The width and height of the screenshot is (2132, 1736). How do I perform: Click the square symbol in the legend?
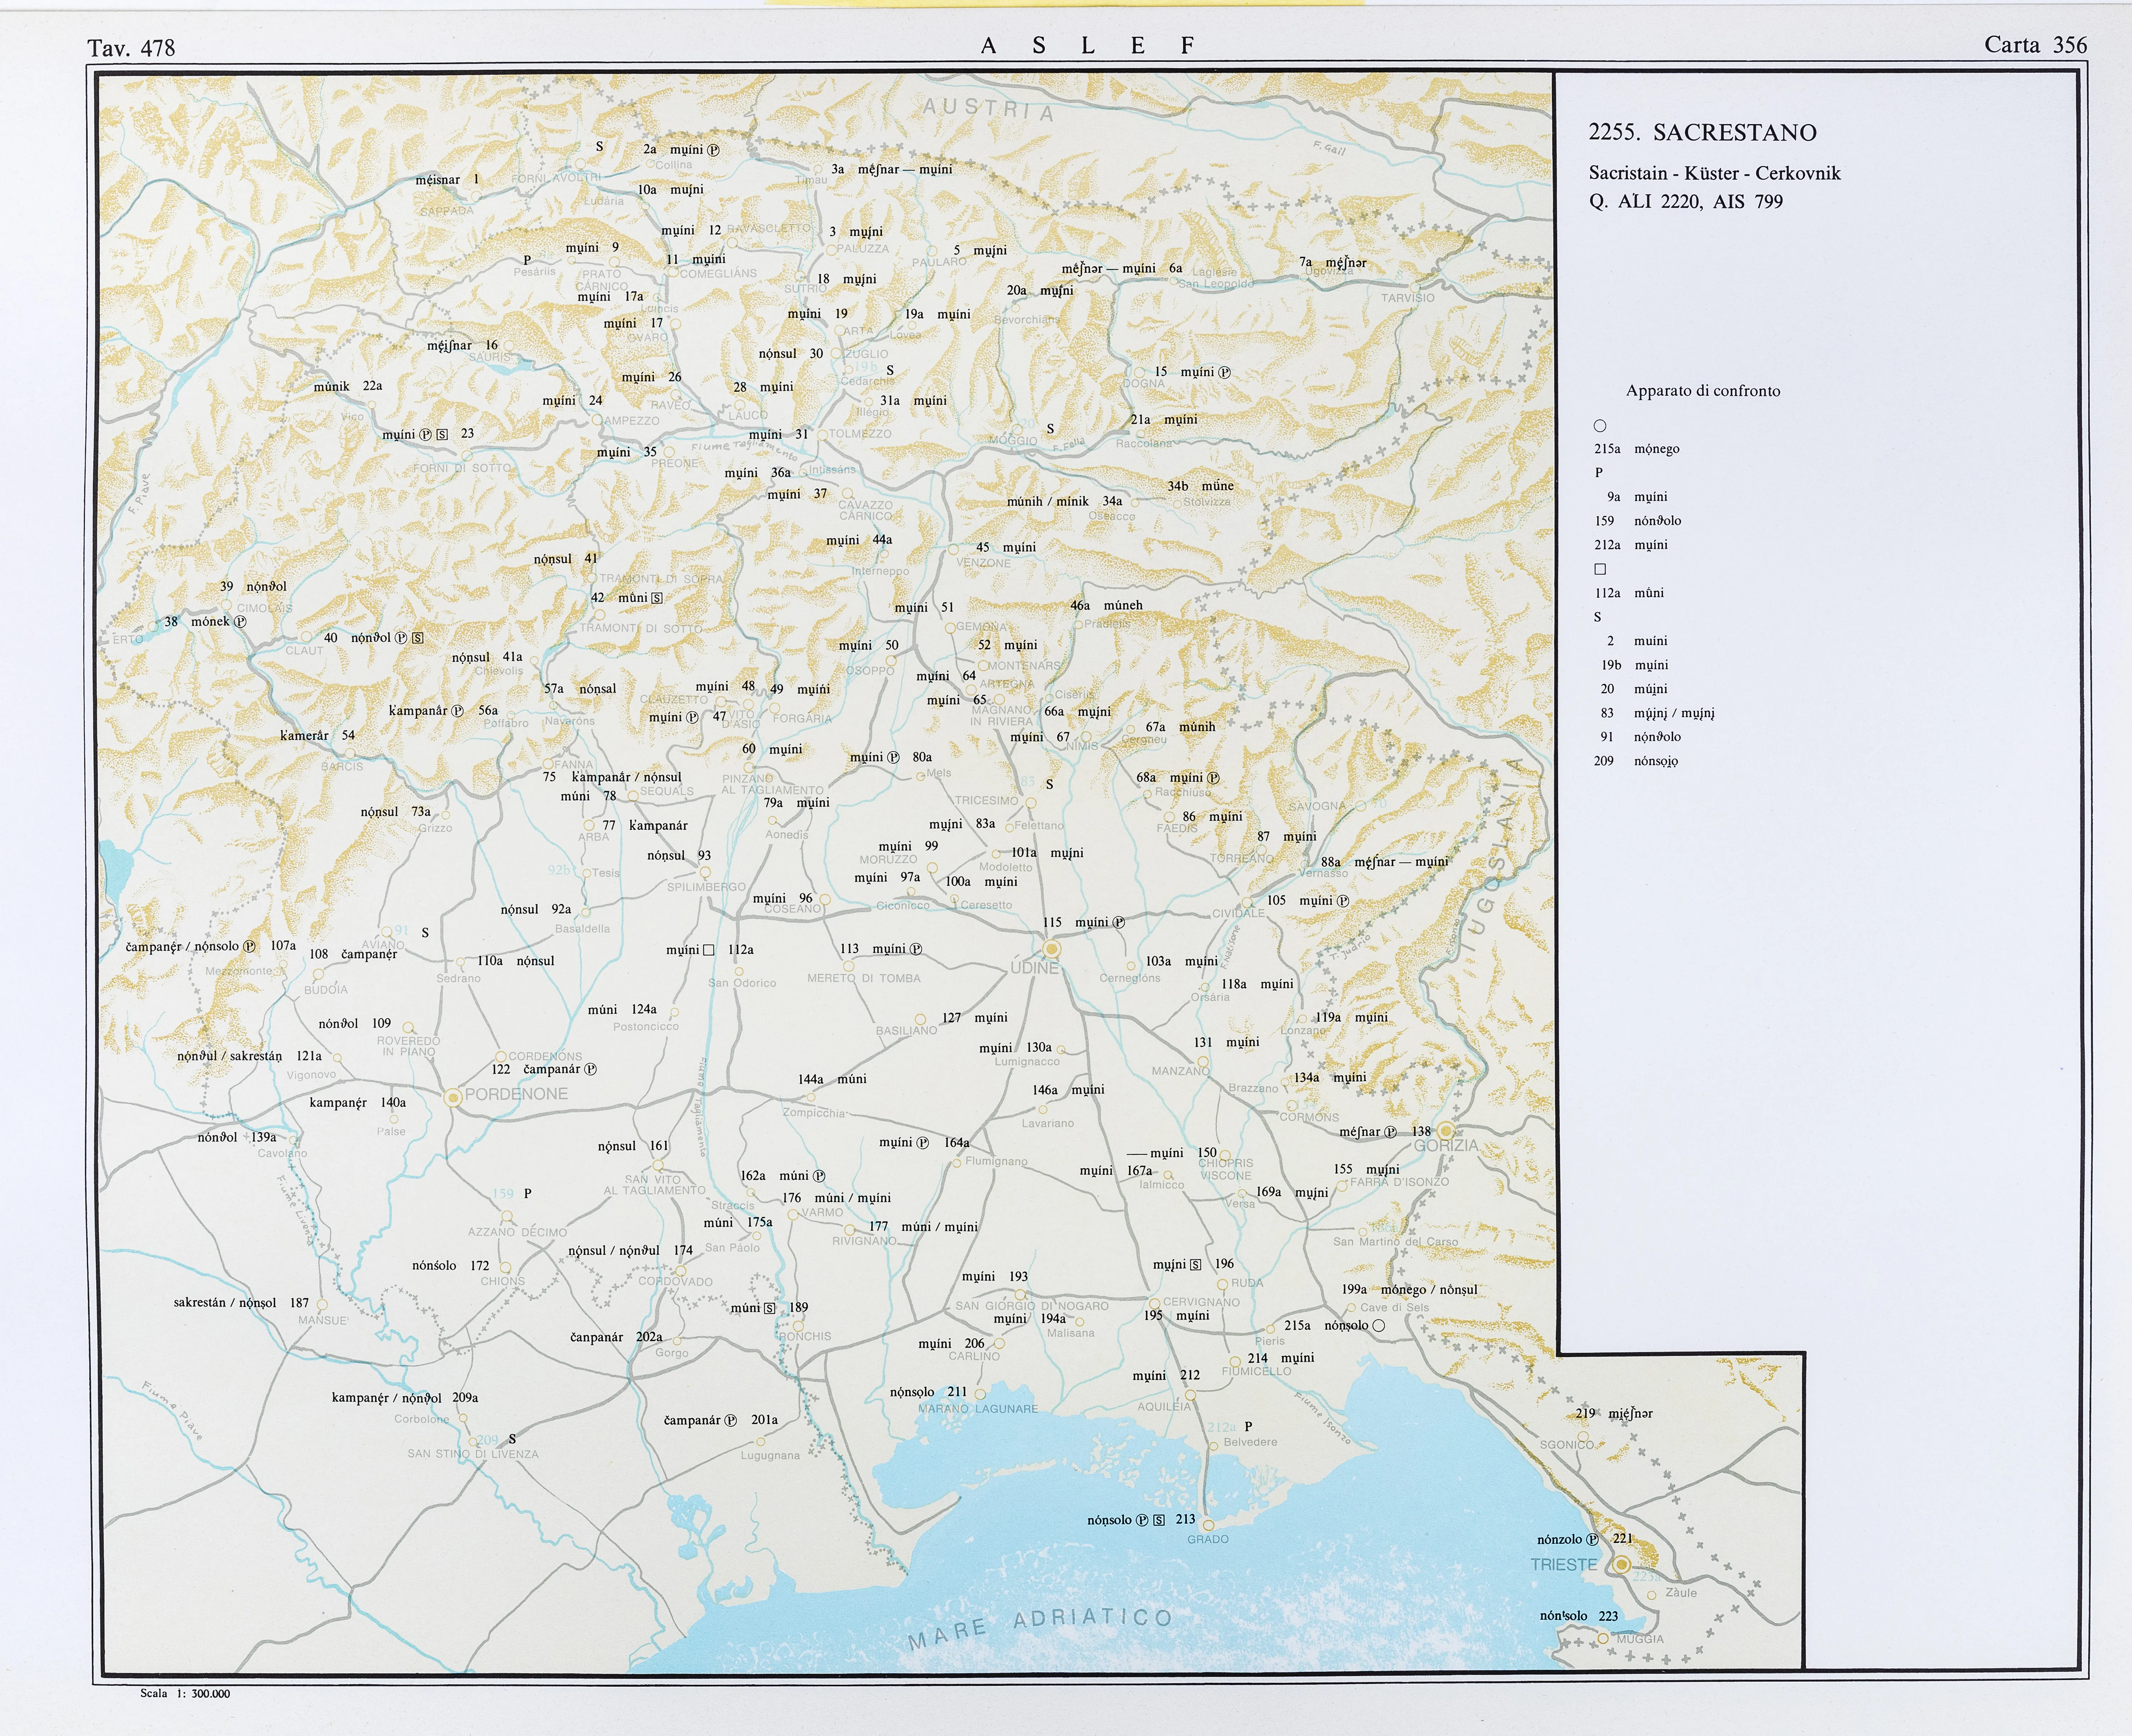point(1600,569)
